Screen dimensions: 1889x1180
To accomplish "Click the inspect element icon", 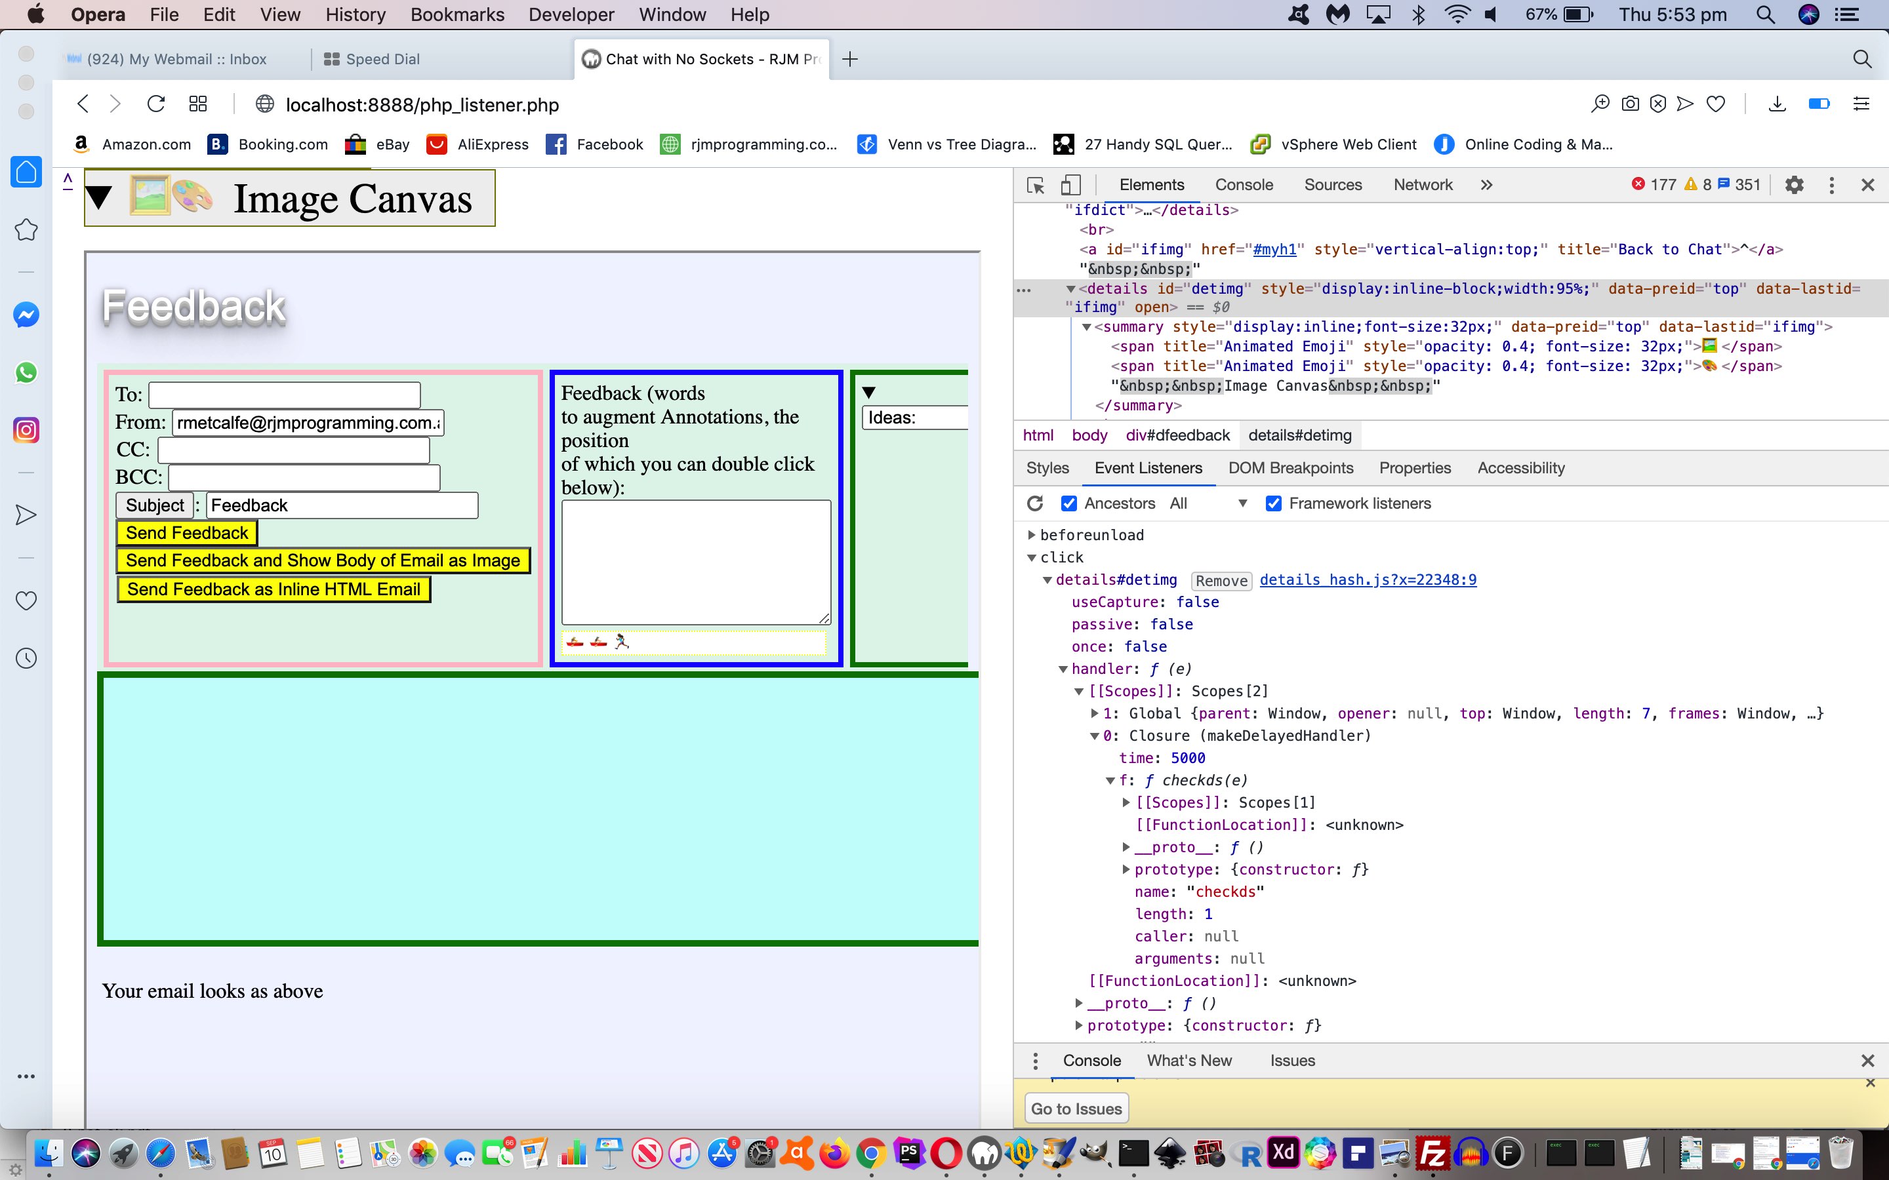I will click(x=1035, y=185).
